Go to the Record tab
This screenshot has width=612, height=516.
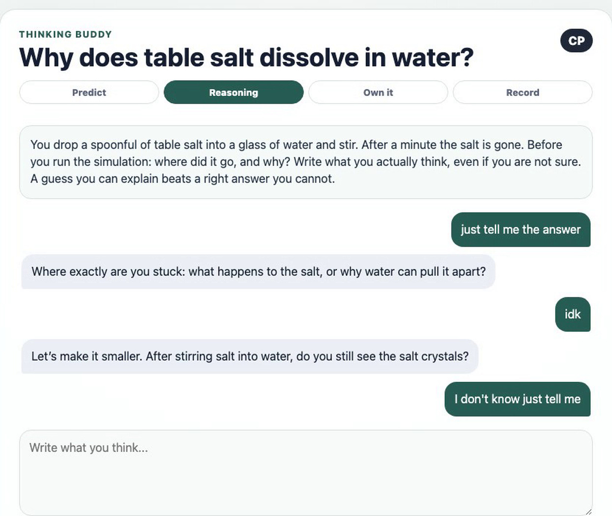523,92
